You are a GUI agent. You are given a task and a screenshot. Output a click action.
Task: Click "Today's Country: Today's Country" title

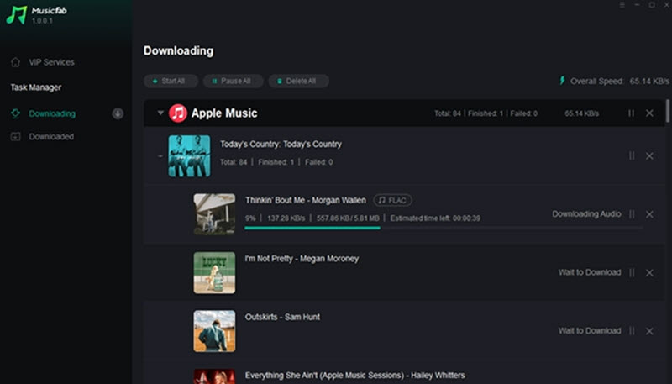pos(281,144)
